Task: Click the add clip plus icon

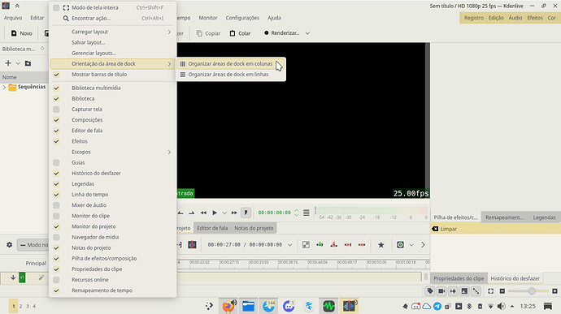Action: pos(8,63)
